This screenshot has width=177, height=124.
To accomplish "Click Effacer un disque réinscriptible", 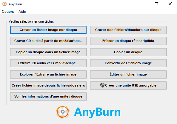I will pyautogui.click(x=128, y=41).
